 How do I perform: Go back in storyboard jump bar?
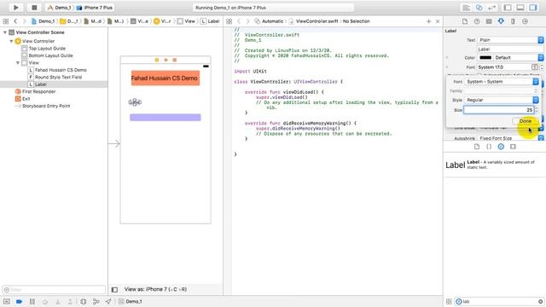[15, 21]
